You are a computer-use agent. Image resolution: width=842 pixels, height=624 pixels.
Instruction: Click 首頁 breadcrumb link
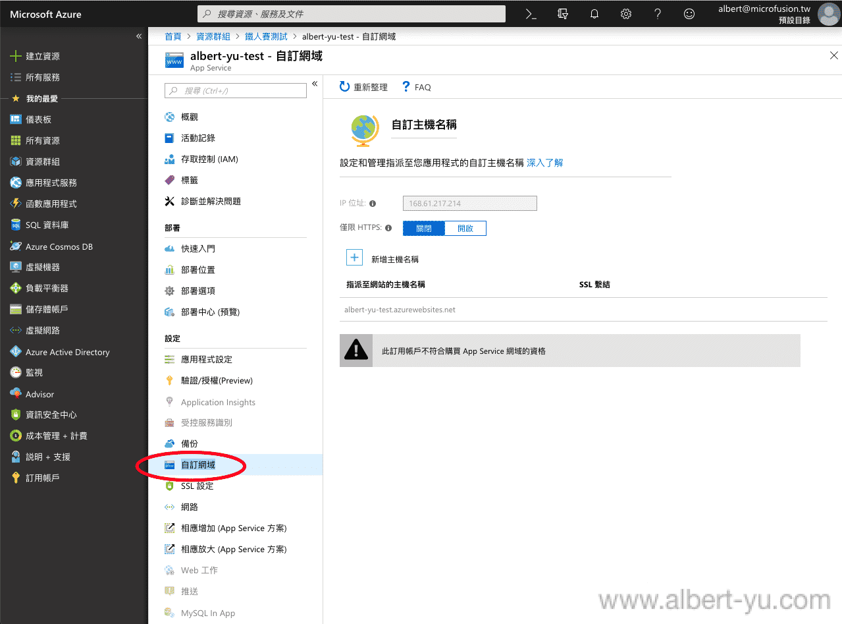click(x=173, y=36)
